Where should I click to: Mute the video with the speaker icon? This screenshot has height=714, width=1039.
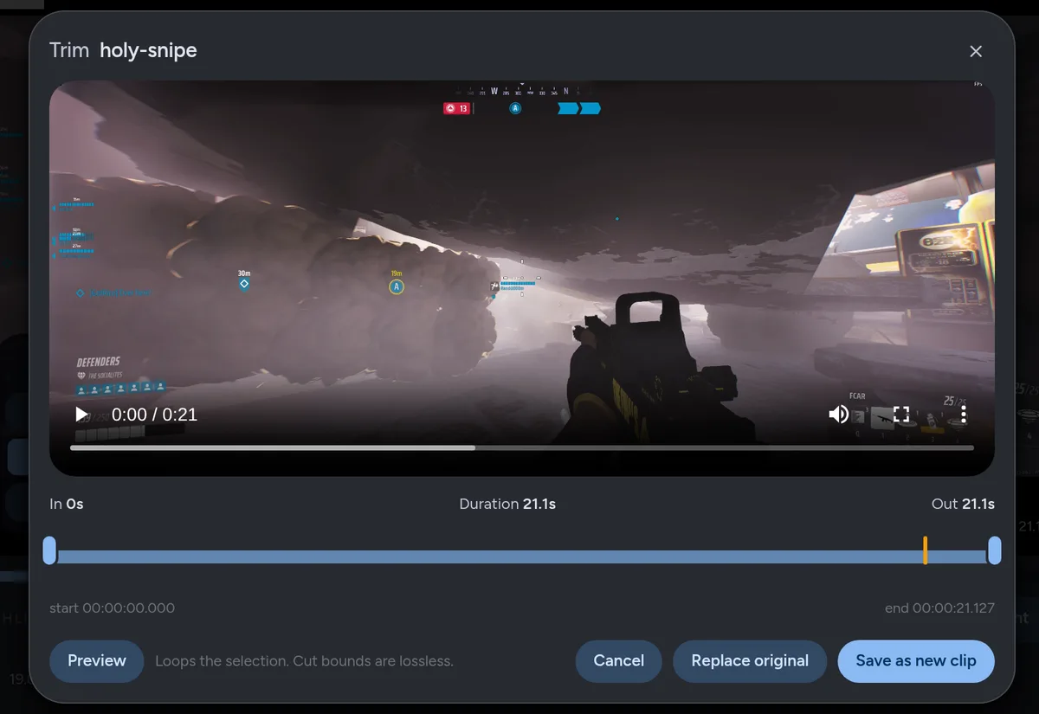pyautogui.click(x=838, y=415)
